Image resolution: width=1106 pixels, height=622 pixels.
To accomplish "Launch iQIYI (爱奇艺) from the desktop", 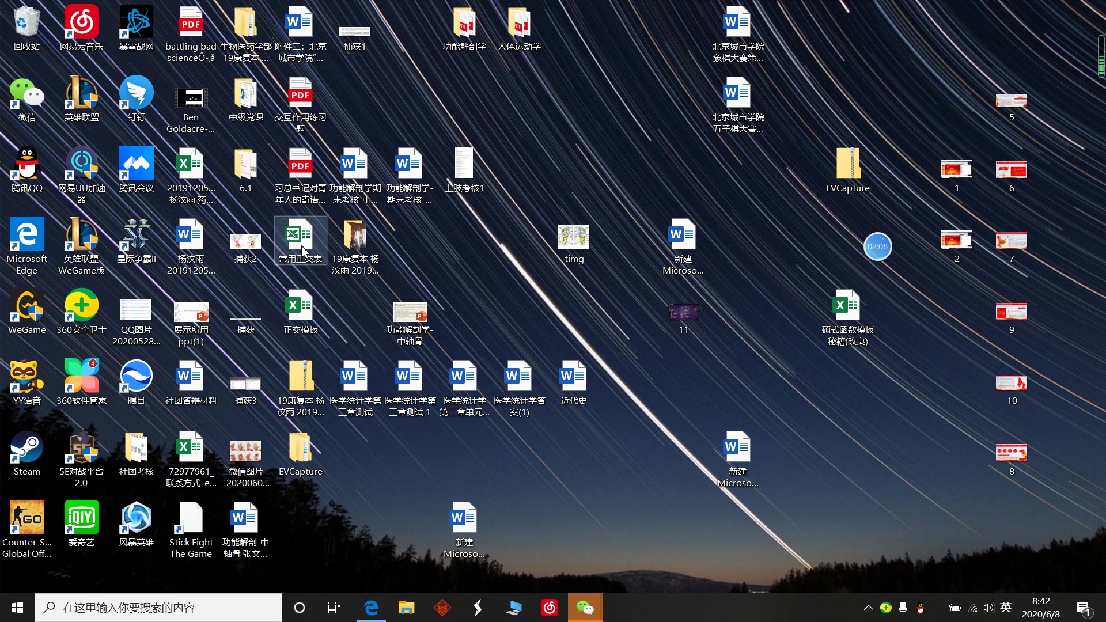I will tap(81, 525).
